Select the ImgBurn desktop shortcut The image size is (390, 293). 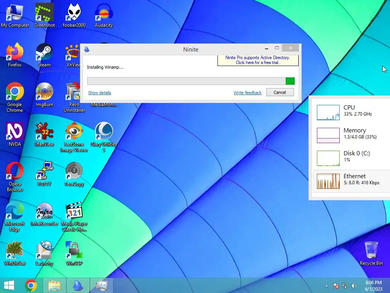44,95
